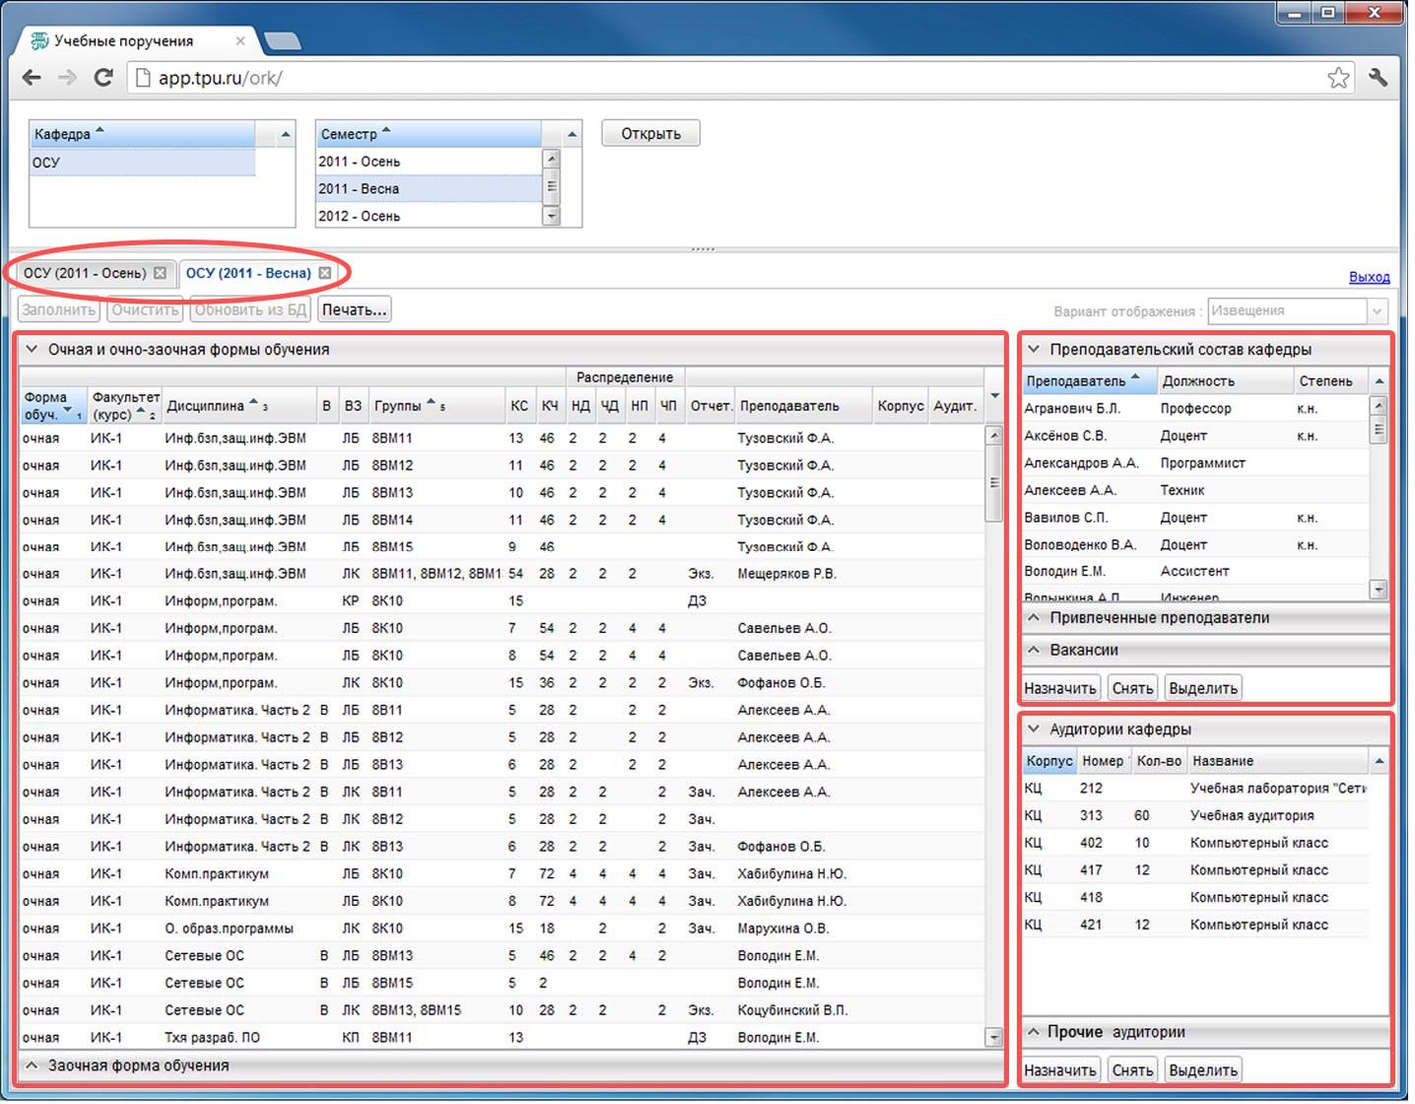Reload the page with refresh icon

click(x=102, y=78)
